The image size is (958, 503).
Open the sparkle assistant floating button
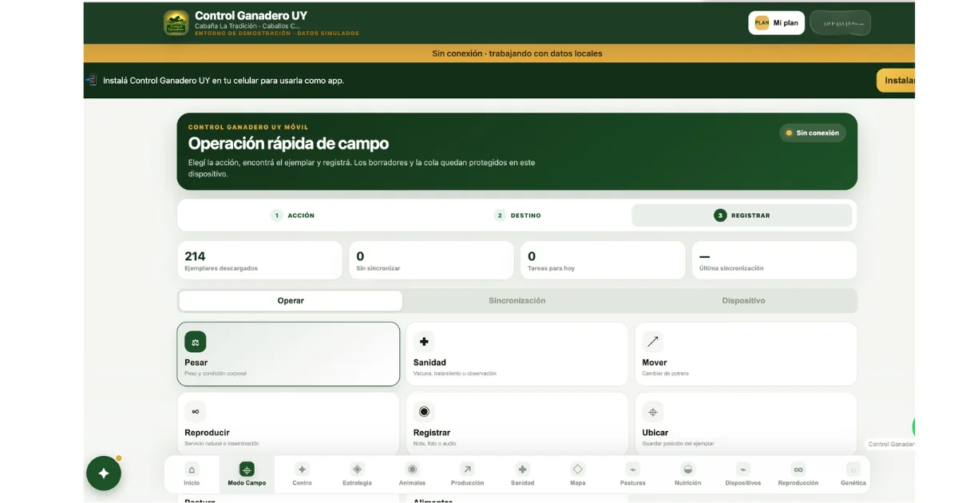click(x=104, y=473)
